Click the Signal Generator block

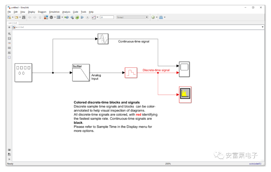pos(23,73)
